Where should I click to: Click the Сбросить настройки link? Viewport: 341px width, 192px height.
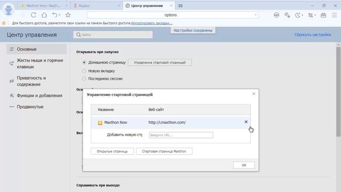click(313, 35)
